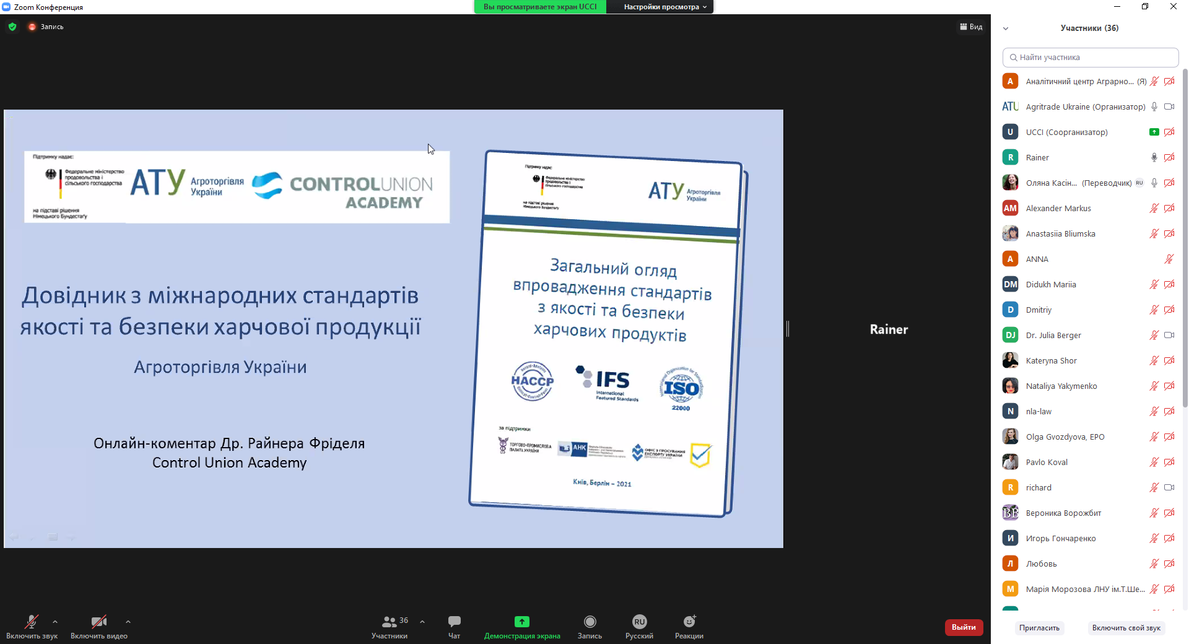Screen dimensions: 1189x644
Task: Click muted mic icon for ANNA
Action: coord(1169,259)
